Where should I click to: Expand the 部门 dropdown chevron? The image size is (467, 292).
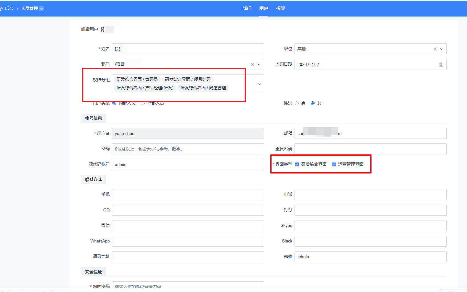pos(259,65)
